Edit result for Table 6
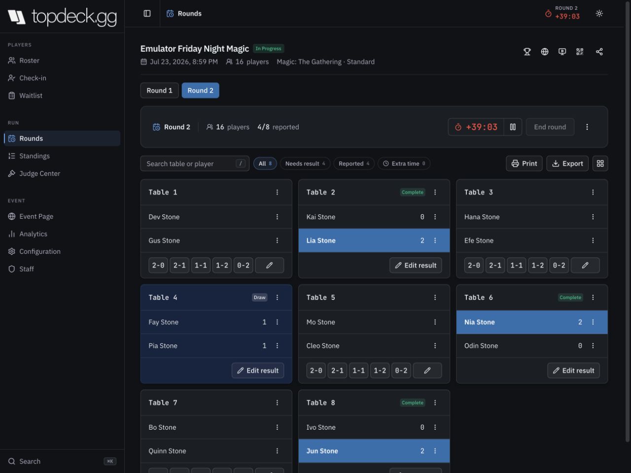This screenshot has width=631, height=473. pos(573,371)
